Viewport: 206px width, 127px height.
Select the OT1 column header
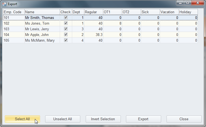pos(112,12)
